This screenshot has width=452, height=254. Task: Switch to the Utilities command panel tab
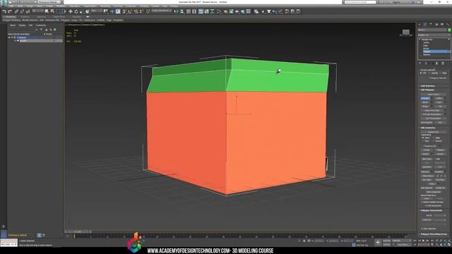(x=448, y=25)
